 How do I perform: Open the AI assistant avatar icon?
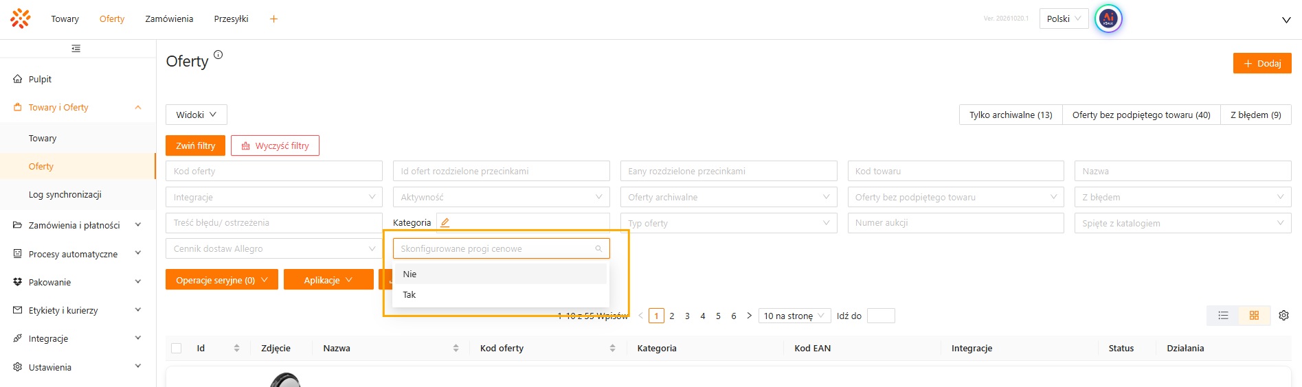coord(1108,19)
